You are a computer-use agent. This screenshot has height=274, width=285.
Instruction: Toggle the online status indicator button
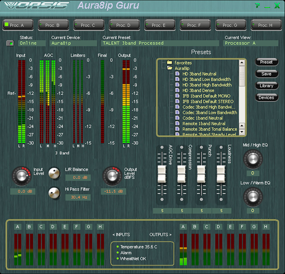(10, 43)
